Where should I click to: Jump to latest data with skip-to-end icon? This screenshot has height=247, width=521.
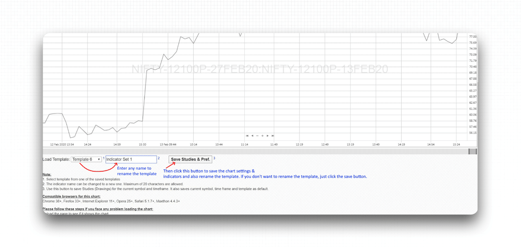pyautogui.click(x=273, y=136)
